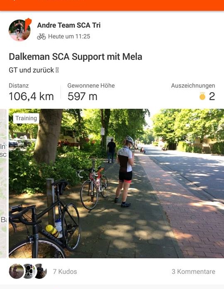Viewport: 224px width, 289px height.
Task: Open the Auszeichnungen count 2
Action: pos(193,92)
